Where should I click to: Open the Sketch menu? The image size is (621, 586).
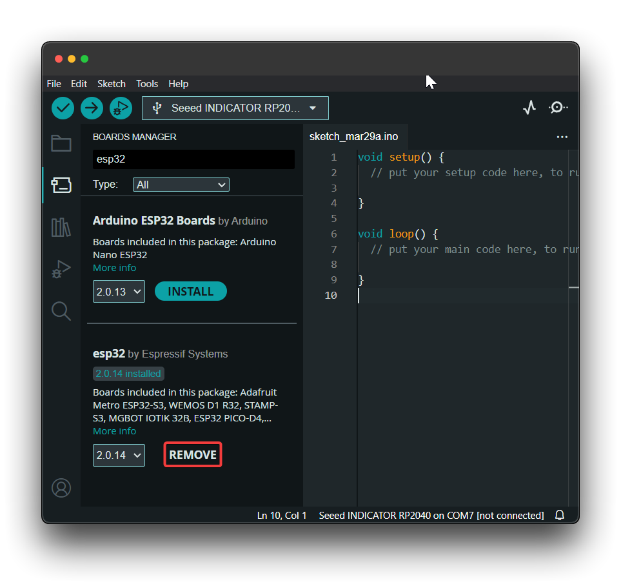112,84
